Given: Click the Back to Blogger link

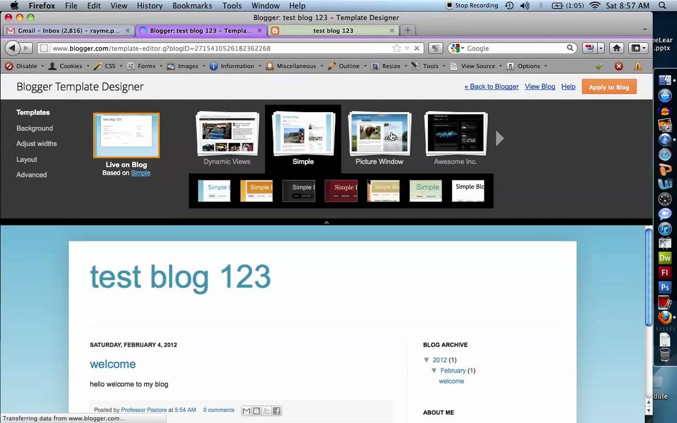Looking at the screenshot, I should (x=491, y=86).
